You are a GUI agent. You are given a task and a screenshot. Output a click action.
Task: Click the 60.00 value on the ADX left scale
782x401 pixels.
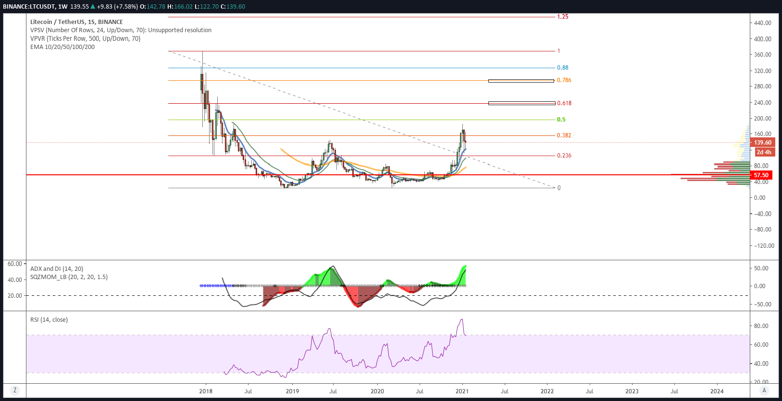click(x=15, y=264)
